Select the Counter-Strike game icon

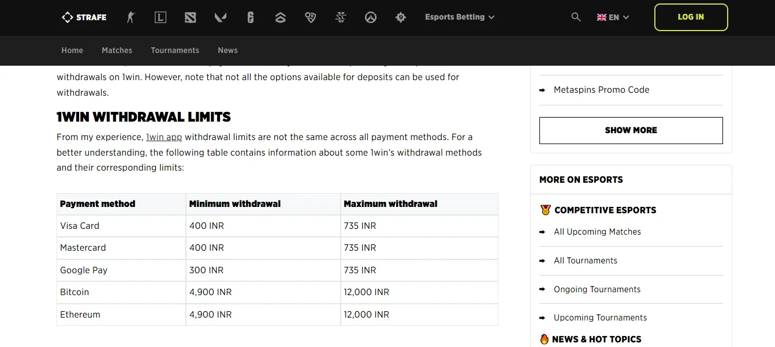[131, 17]
